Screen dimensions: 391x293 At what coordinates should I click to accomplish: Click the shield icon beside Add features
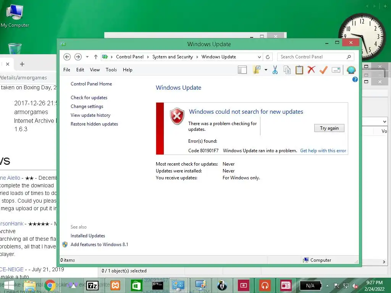point(65,245)
